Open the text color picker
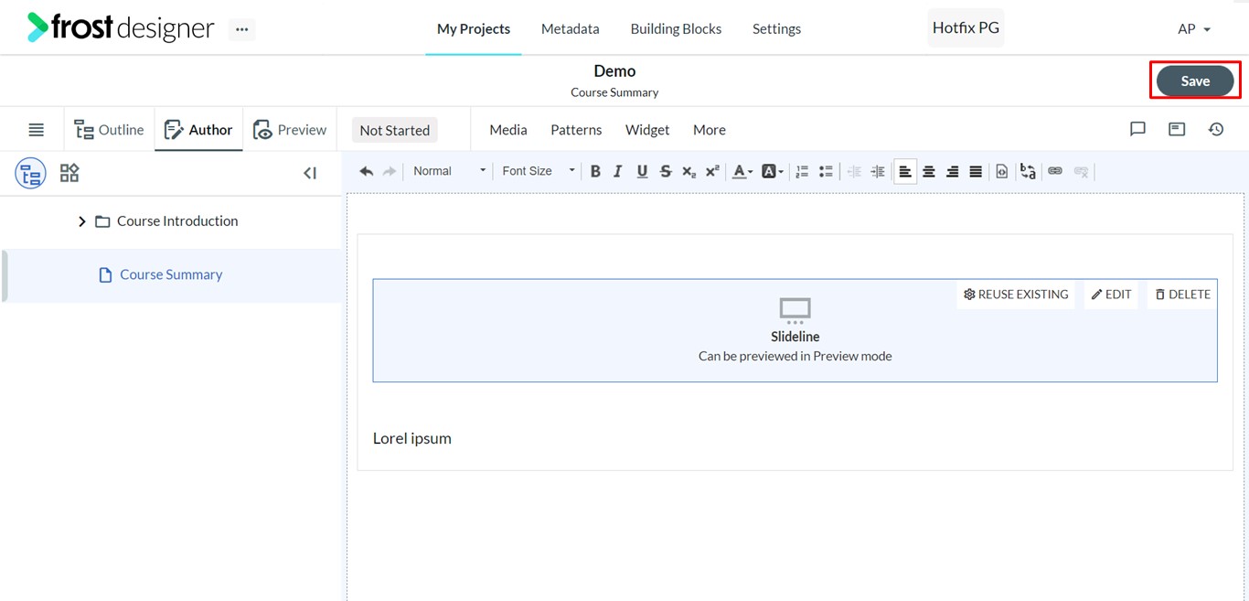Image resolution: width=1249 pixels, height=601 pixels. [x=742, y=171]
